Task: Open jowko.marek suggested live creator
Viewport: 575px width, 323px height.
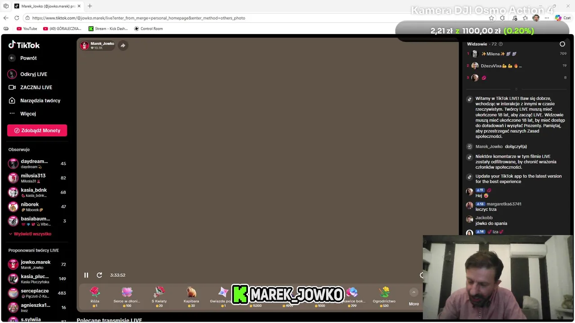Action: [x=37, y=265]
